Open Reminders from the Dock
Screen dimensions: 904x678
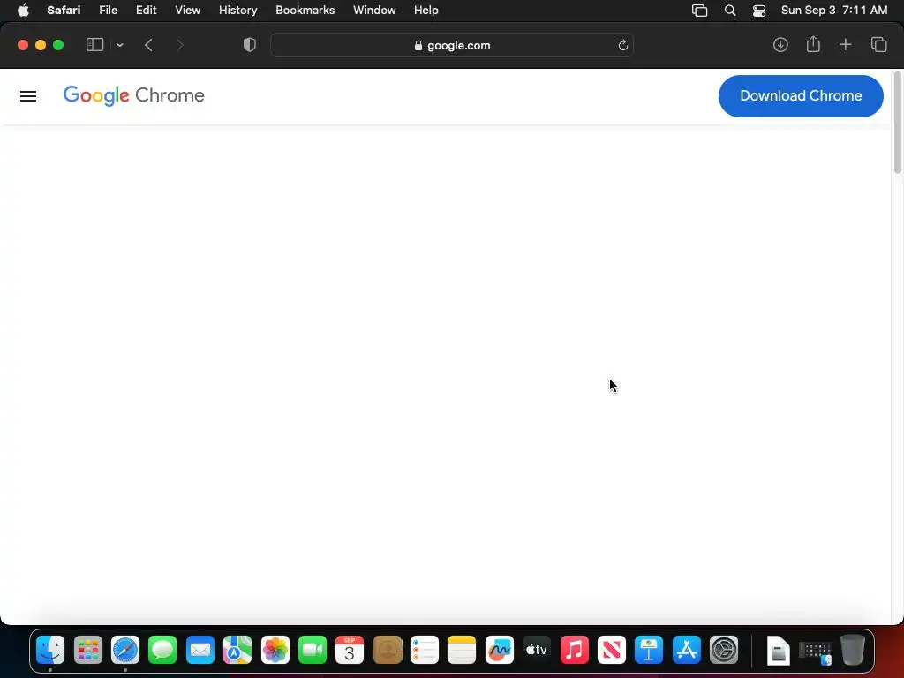(x=425, y=651)
